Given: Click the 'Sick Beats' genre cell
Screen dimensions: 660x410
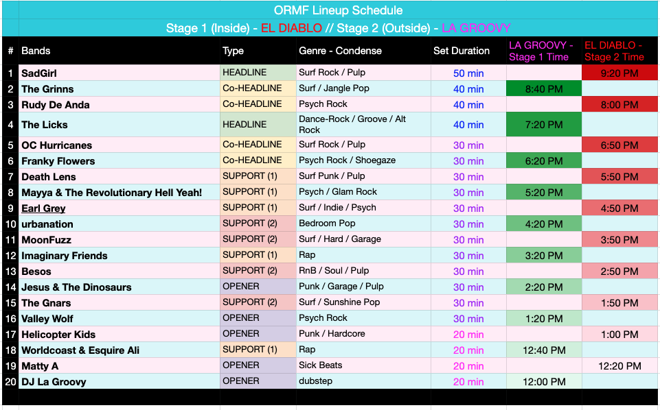Looking at the screenshot, I should pyautogui.click(x=363, y=366).
